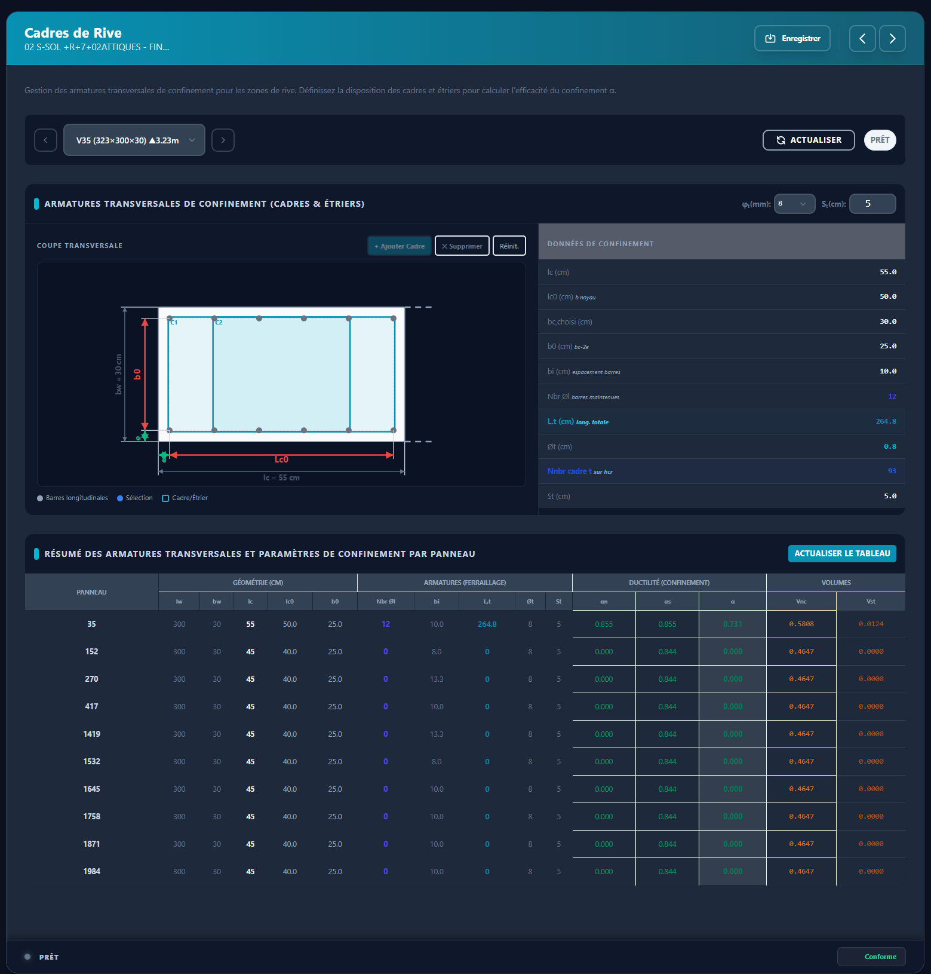Click the Barres longitudinales legend item
The image size is (931, 974).
(72, 498)
